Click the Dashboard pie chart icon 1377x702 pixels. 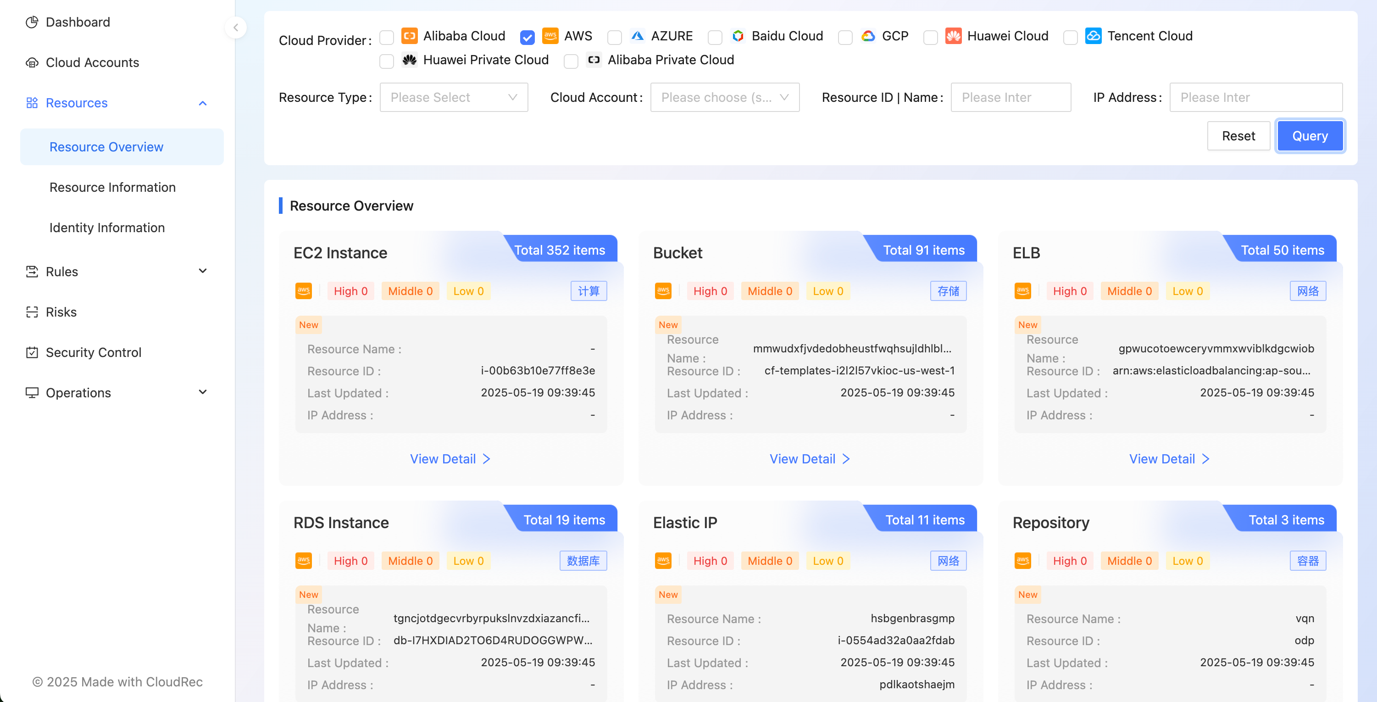coord(32,22)
